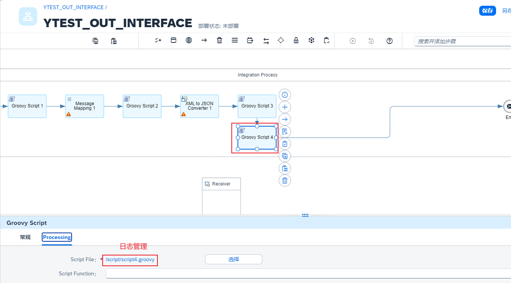Click the diamond icon in the toolbar
The width and height of the screenshot is (511, 283).
[281, 41]
